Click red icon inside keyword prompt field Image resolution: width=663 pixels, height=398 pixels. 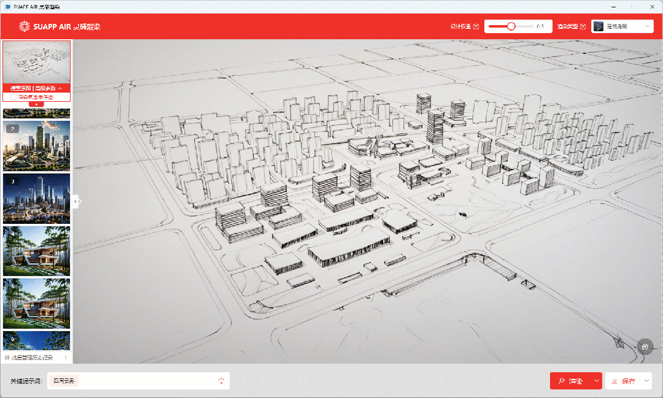[x=221, y=381]
